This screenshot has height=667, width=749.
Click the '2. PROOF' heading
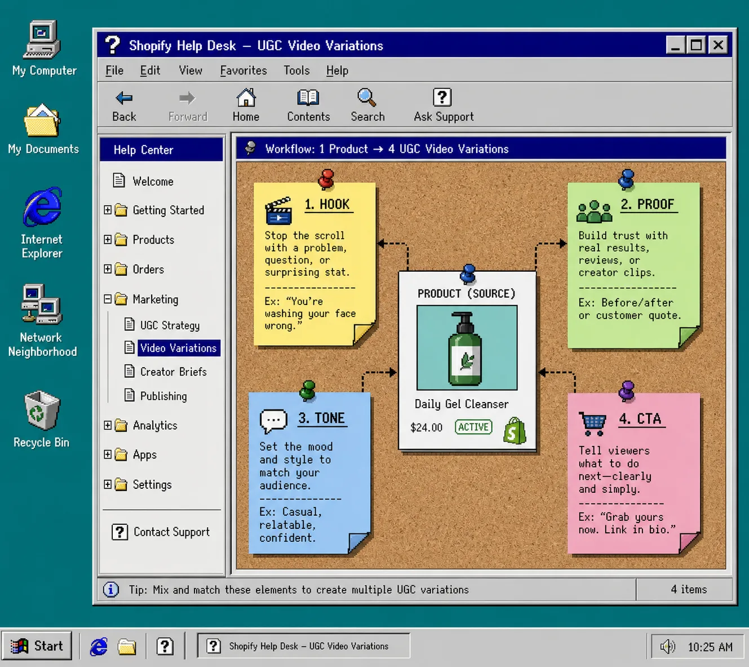coord(648,204)
